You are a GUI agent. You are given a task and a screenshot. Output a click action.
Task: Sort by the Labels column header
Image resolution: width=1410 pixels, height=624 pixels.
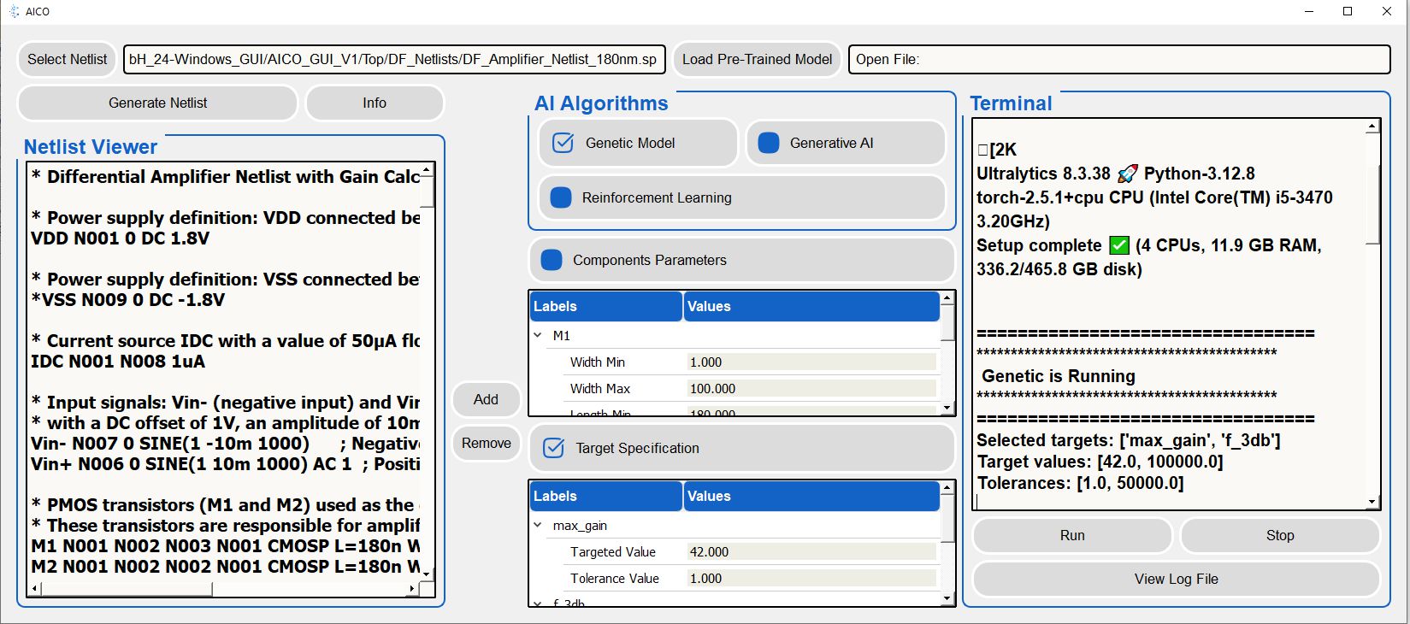point(605,306)
